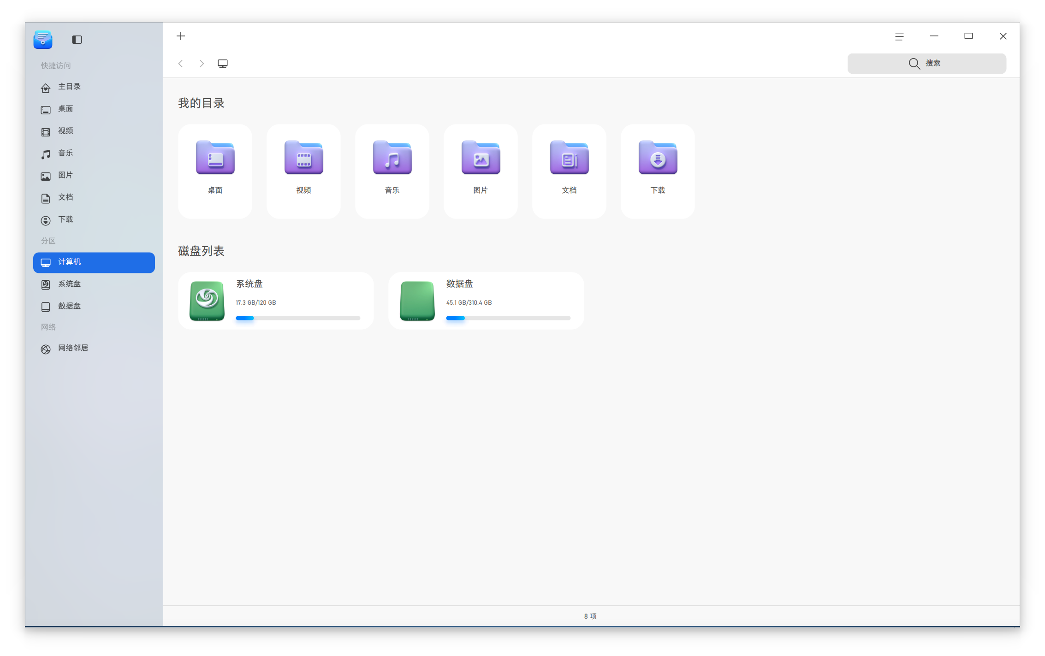Viewport: 1045px width, 656px height.
Task: Click the 我的目录 heading
Action: [202, 103]
